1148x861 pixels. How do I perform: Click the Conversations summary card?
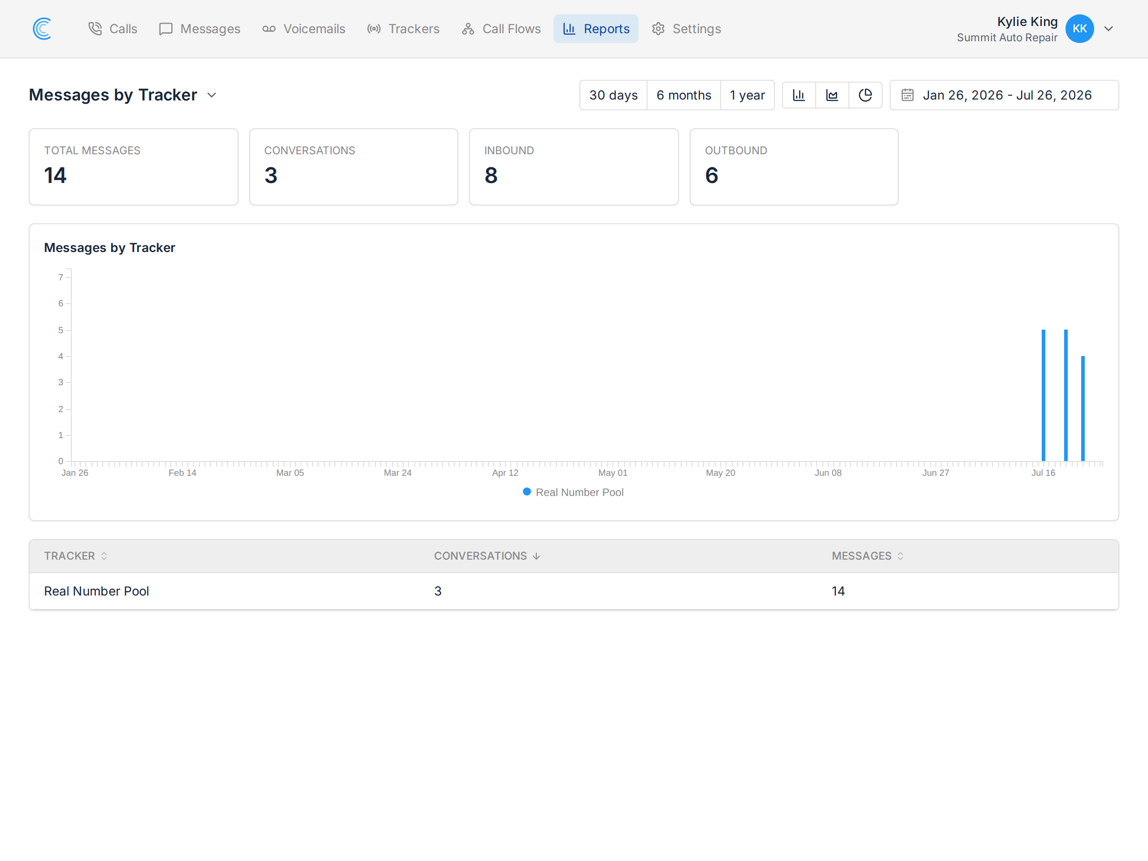tap(353, 167)
